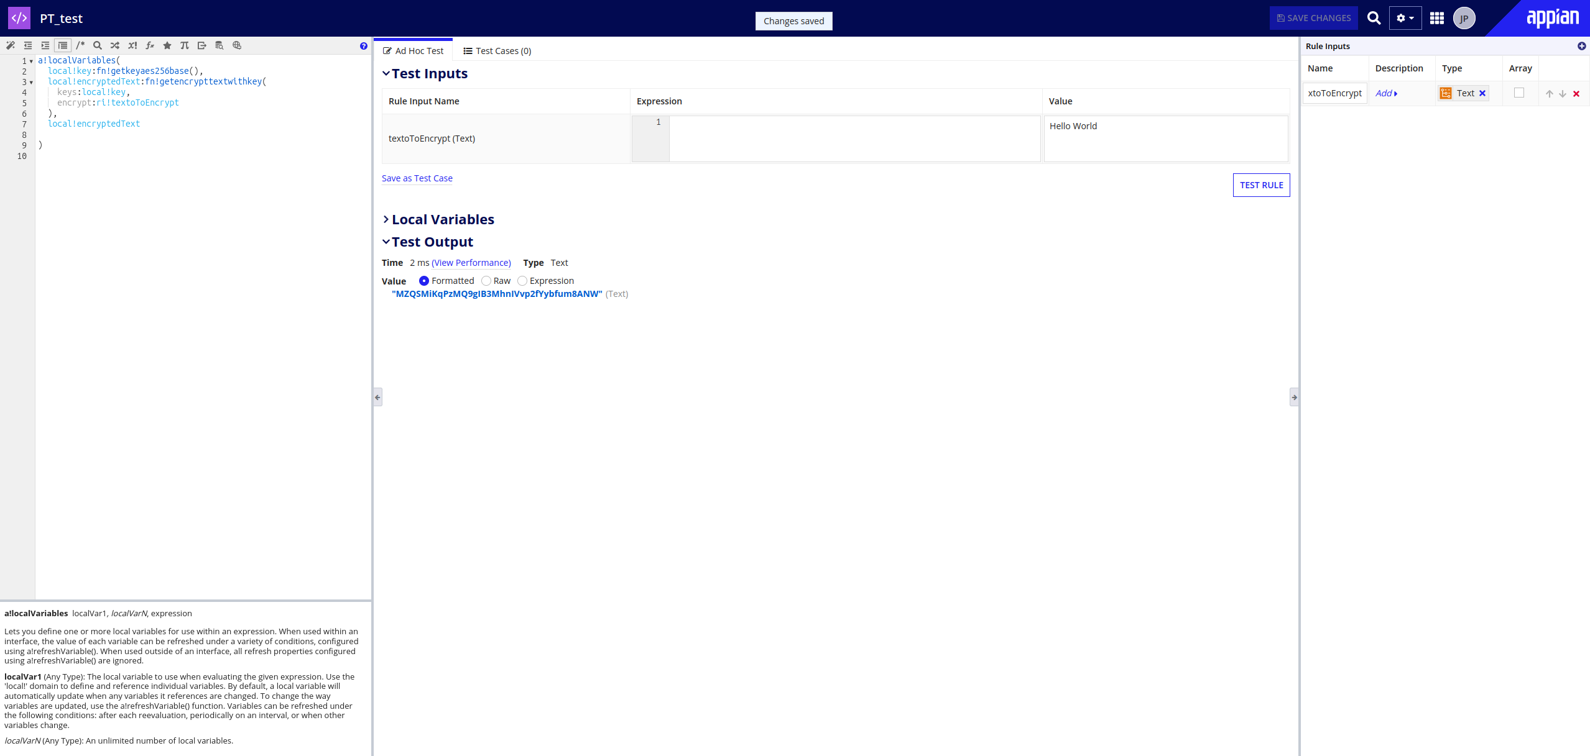1590x756 pixels.
Task: Fold code at line 1 arrow
Action: pyautogui.click(x=31, y=61)
